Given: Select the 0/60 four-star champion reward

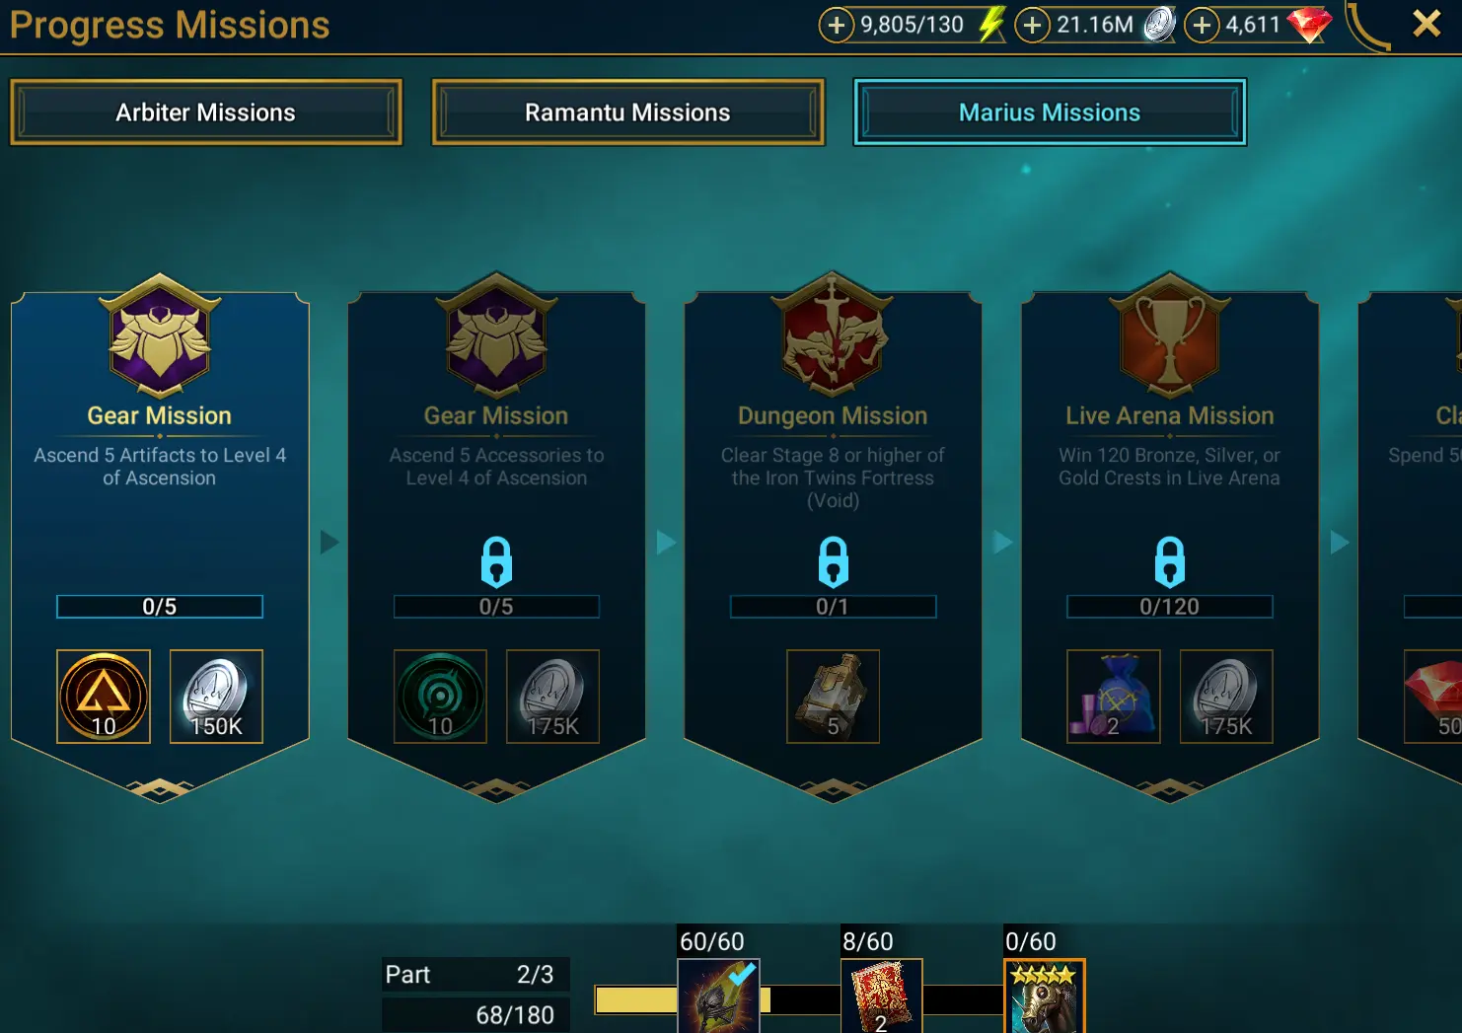Looking at the screenshot, I should pyautogui.click(x=1045, y=996).
